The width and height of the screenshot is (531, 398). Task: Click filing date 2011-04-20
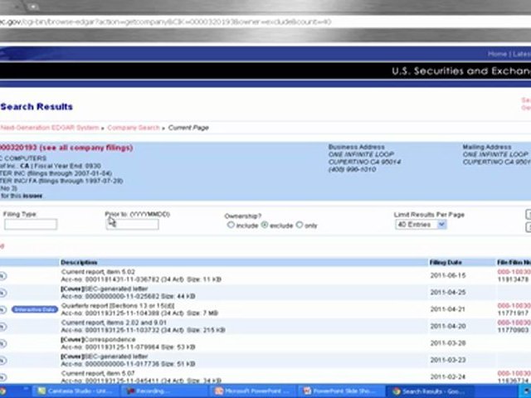click(448, 326)
